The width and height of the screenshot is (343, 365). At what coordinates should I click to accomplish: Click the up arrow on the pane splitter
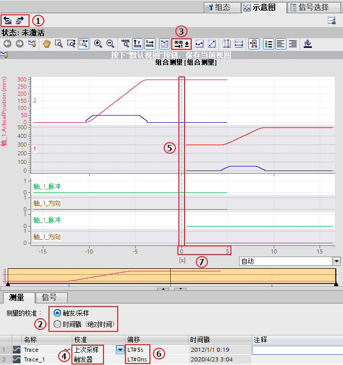[163, 289]
